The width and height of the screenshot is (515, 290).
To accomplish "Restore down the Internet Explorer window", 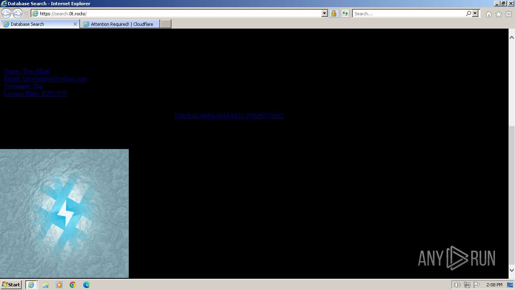I will [503, 3].
